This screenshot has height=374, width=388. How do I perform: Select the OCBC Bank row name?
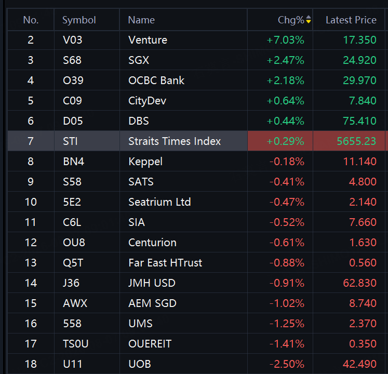coord(156,81)
